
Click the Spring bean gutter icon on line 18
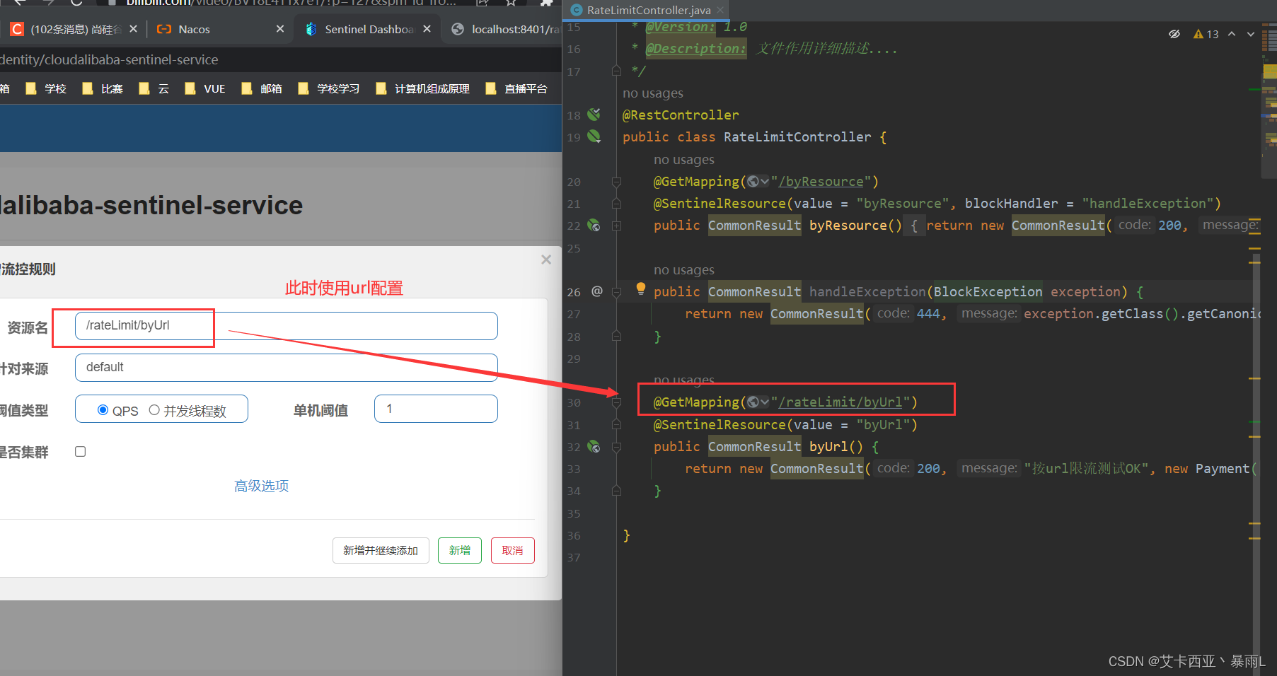(x=594, y=114)
